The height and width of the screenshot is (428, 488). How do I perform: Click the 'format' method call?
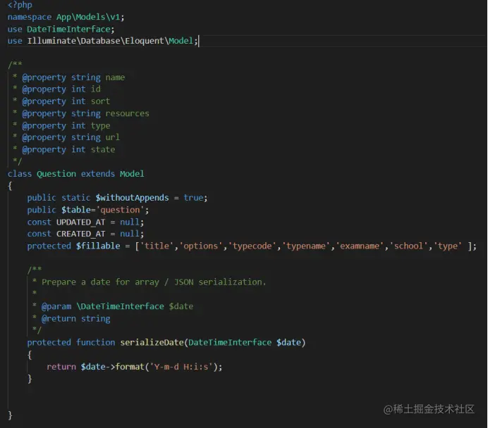coord(130,367)
